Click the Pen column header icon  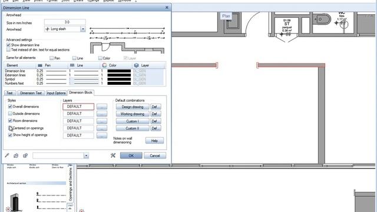(x=40, y=65)
